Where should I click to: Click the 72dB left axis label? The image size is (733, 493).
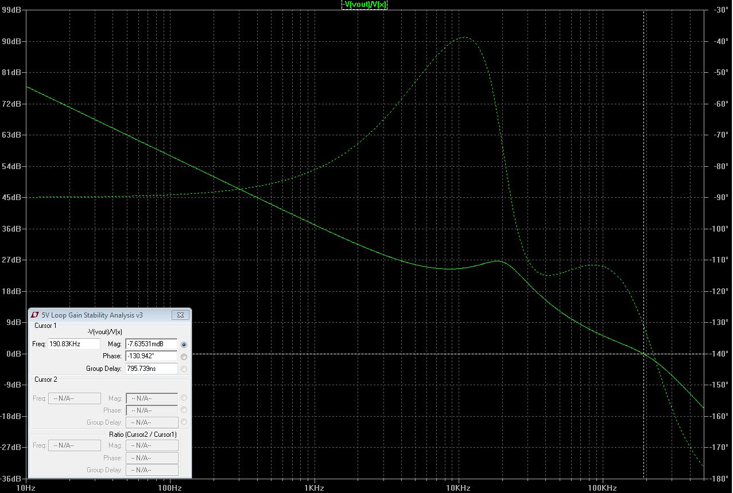tap(11, 104)
